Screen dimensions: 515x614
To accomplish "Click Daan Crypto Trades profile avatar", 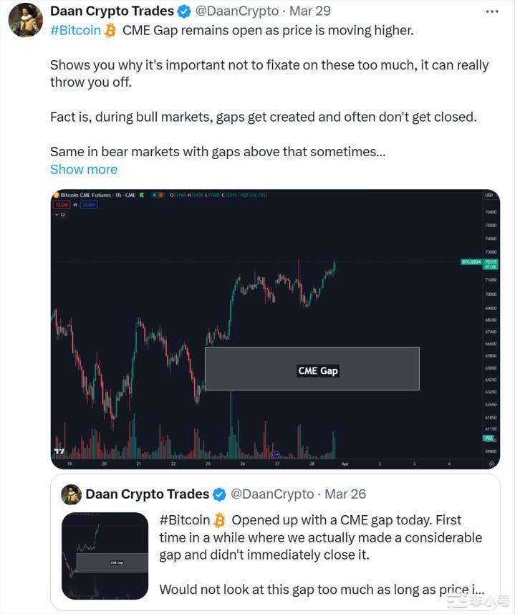I will pyautogui.click(x=26, y=20).
